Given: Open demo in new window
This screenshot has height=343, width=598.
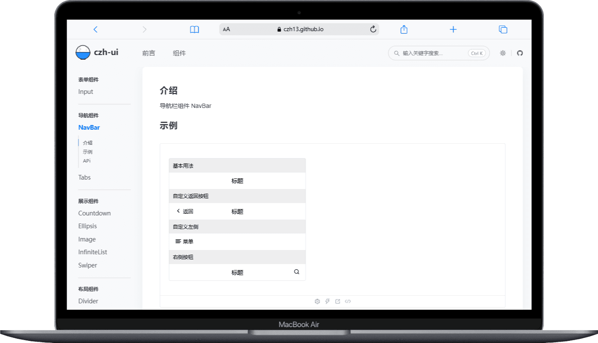Looking at the screenshot, I should point(337,301).
